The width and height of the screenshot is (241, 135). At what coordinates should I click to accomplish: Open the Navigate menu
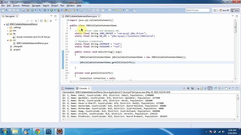point(36,6)
